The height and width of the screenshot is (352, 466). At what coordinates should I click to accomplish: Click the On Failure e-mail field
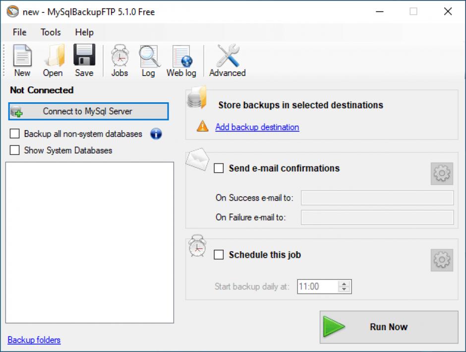click(377, 217)
